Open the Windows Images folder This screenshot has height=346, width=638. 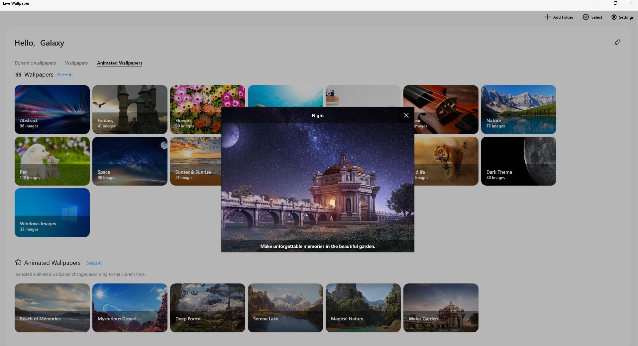tap(52, 213)
